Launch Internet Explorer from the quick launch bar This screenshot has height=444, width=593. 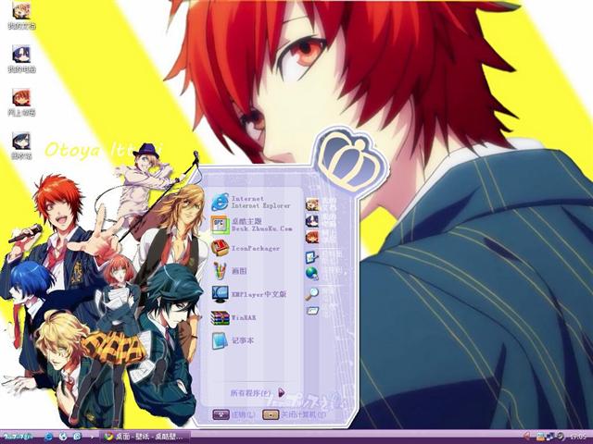pos(48,437)
